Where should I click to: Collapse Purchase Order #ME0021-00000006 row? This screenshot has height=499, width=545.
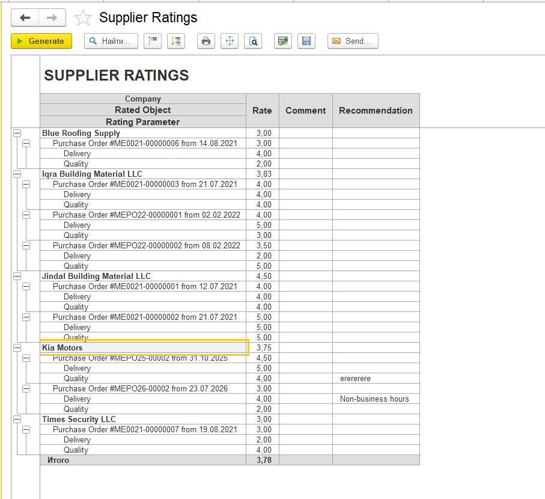pos(26,143)
